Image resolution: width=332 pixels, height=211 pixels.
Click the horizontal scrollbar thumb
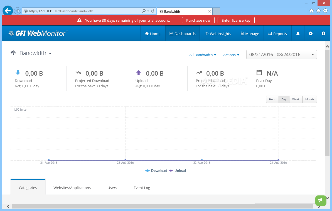click(x=162, y=206)
